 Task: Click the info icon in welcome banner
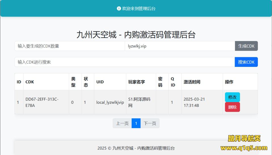119,9
